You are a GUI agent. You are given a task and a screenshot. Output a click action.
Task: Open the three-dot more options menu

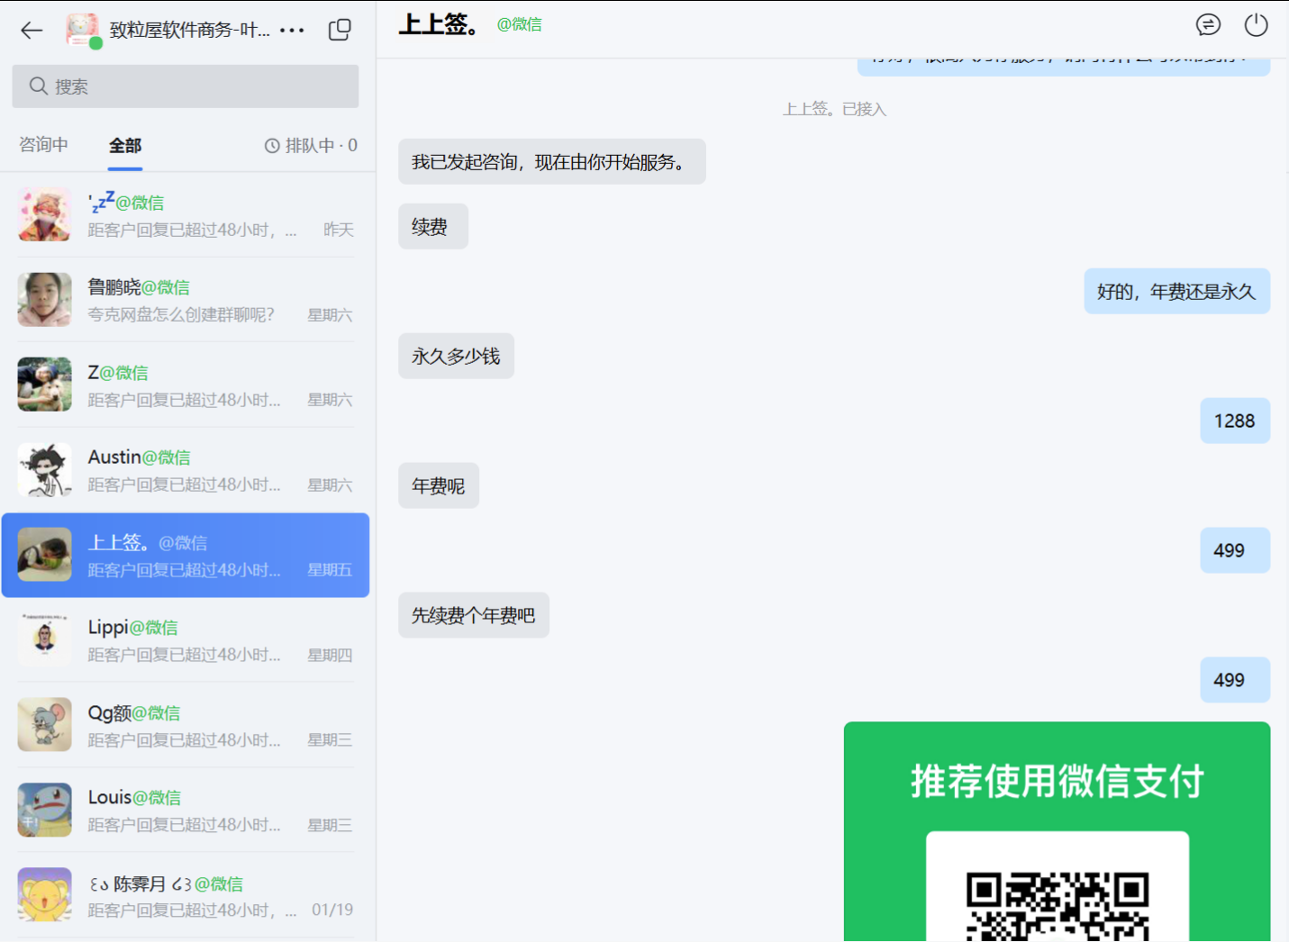pos(292,30)
